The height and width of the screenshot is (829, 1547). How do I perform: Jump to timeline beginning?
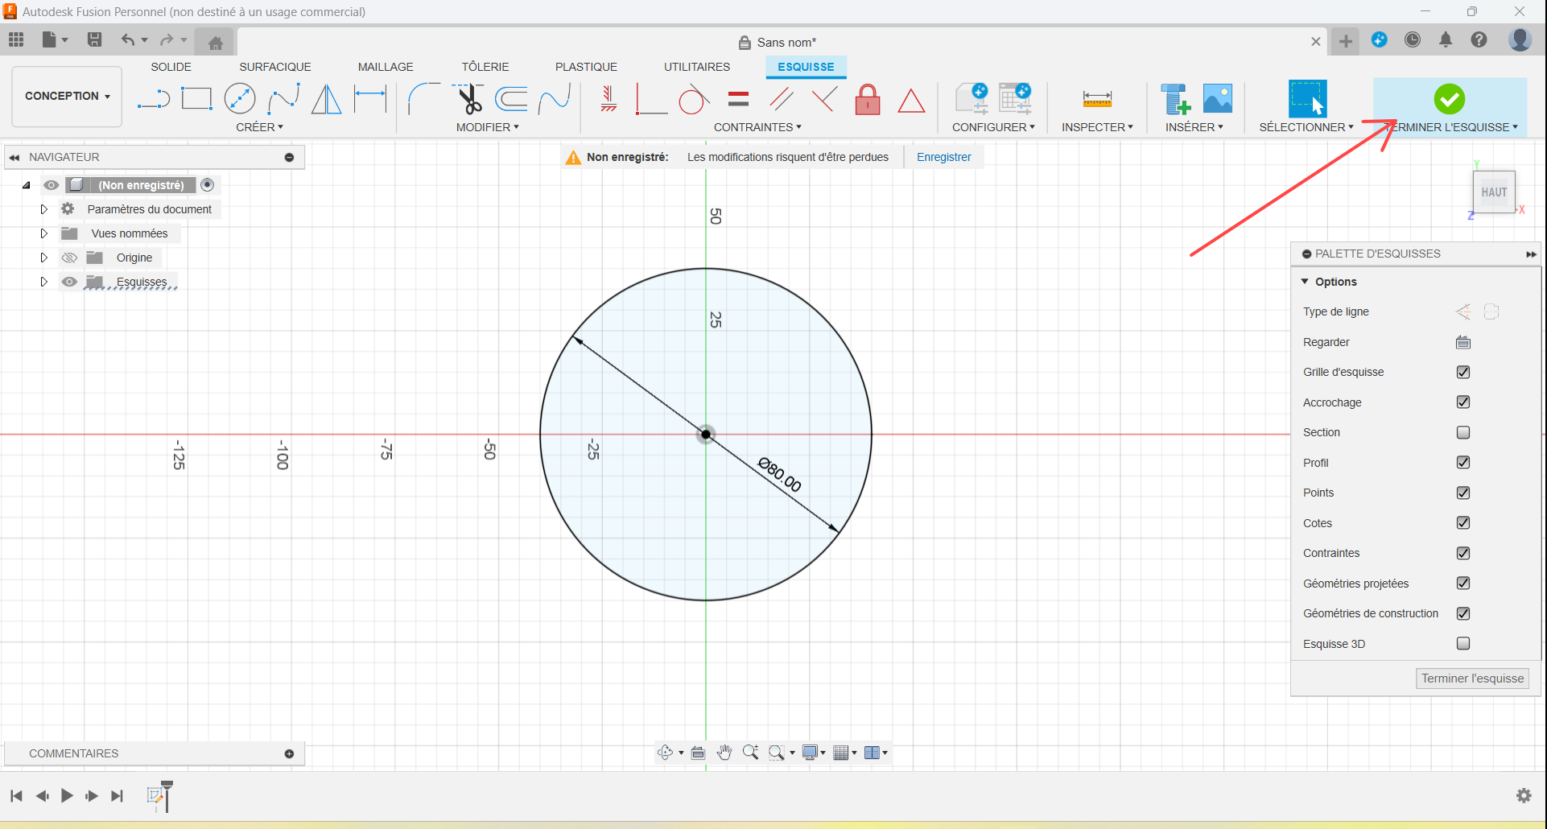coord(16,796)
